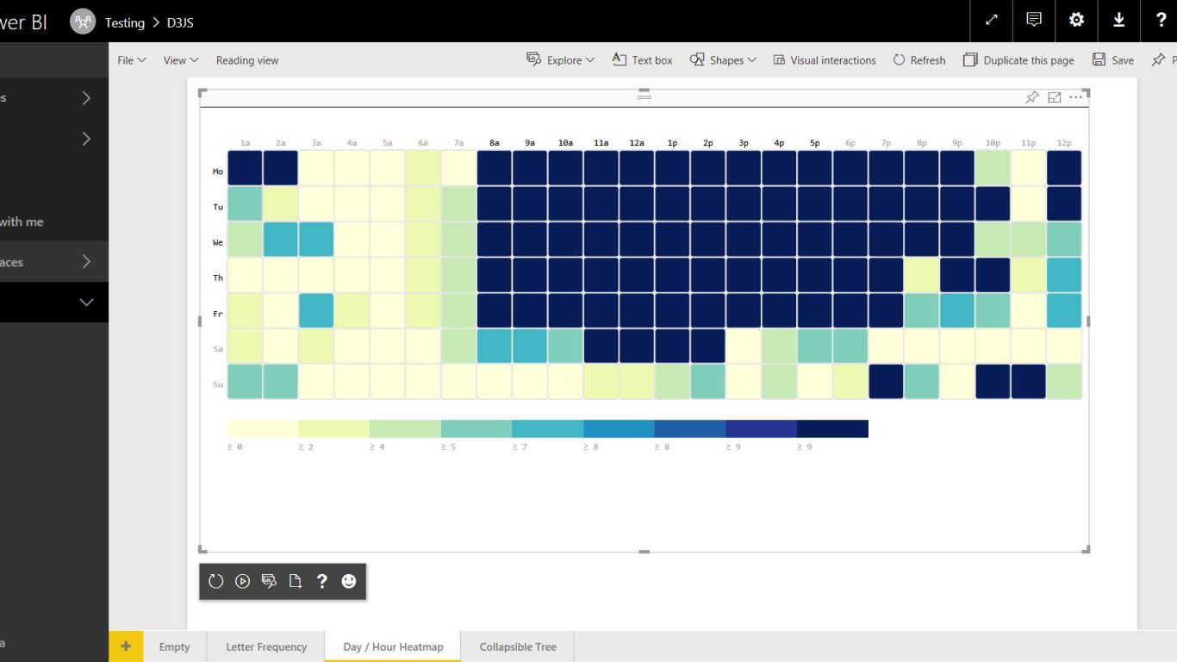Click the ≥ 2 legend label
1177x662 pixels.
(x=306, y=447)
